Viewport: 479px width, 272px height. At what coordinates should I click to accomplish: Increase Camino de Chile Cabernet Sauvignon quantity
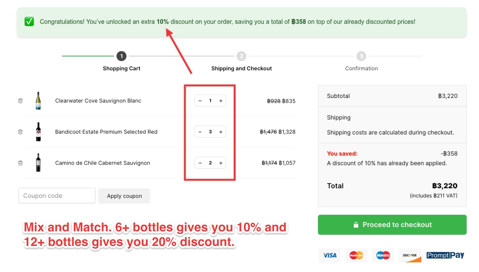[x=221, y=163]
